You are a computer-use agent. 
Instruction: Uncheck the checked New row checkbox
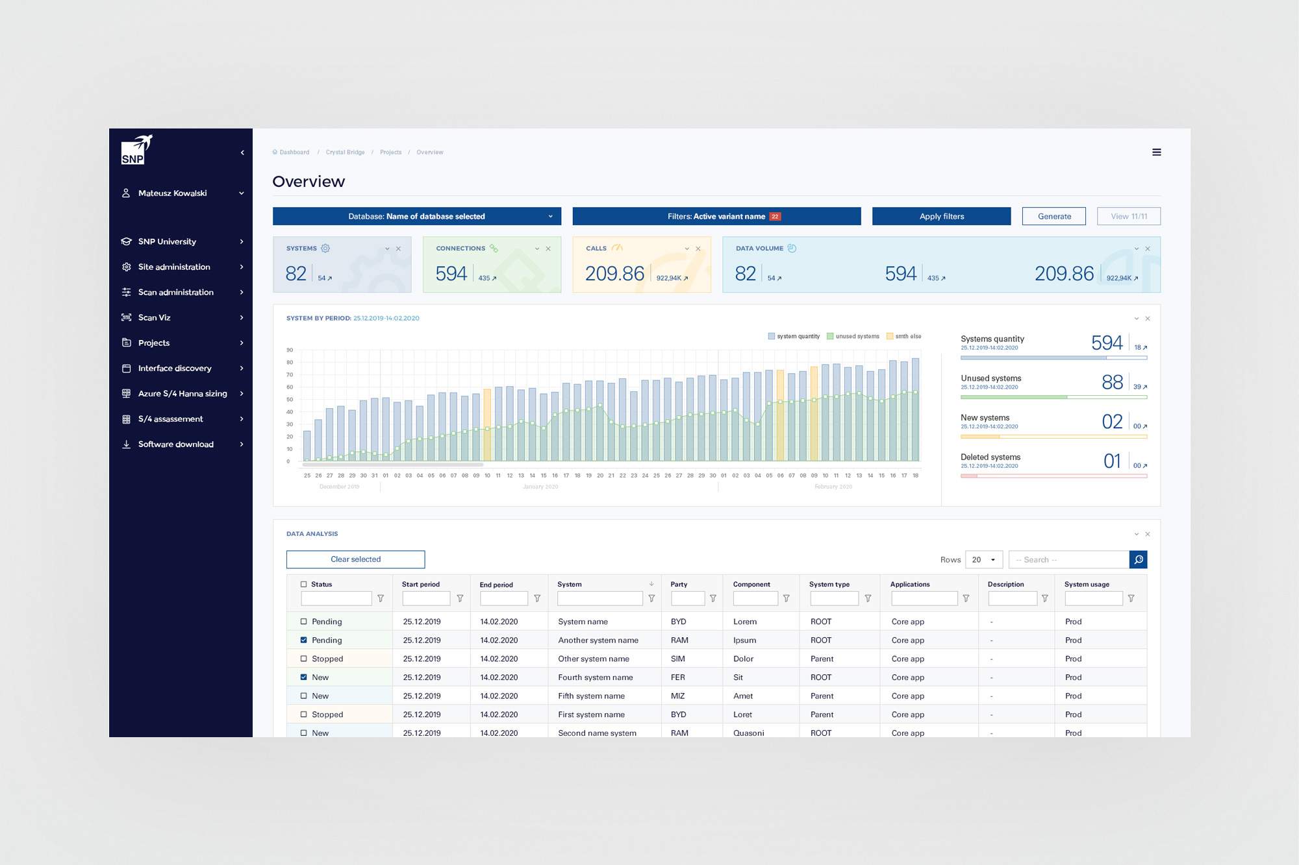(303, 677)
